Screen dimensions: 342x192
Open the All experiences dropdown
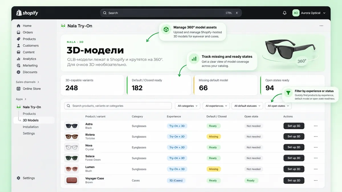click(216, 106)
